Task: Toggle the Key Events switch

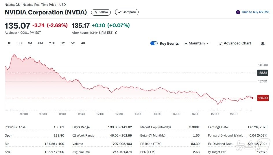Action: 154,43
